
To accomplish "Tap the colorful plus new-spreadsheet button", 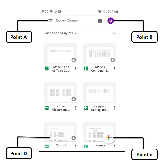I will pos(109,137).
